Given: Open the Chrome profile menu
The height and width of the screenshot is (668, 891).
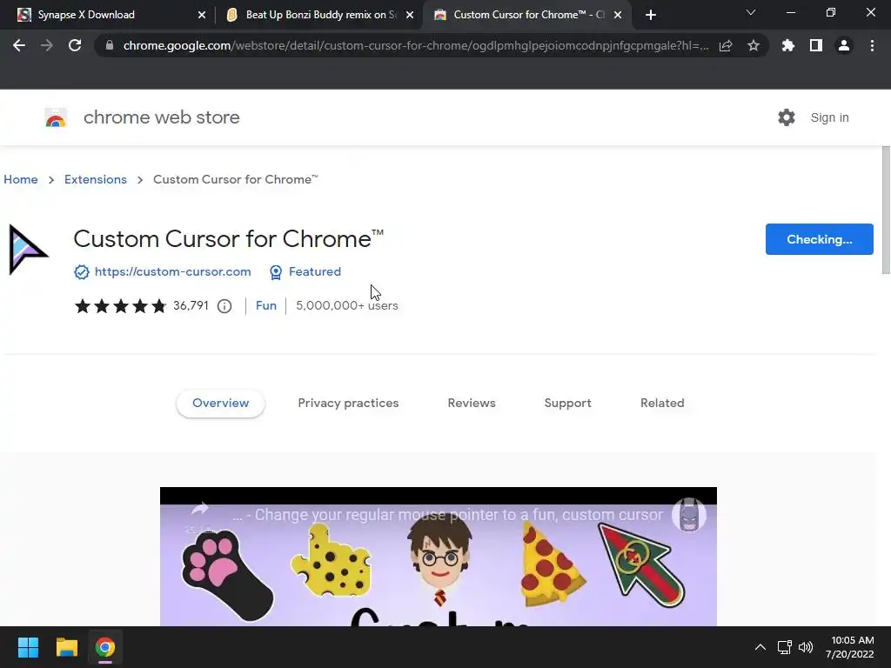Looking at the screenshot, I should tap(844, 45).
